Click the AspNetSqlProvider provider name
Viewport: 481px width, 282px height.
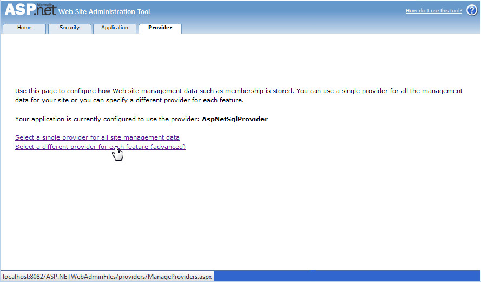tap(235, 119)
